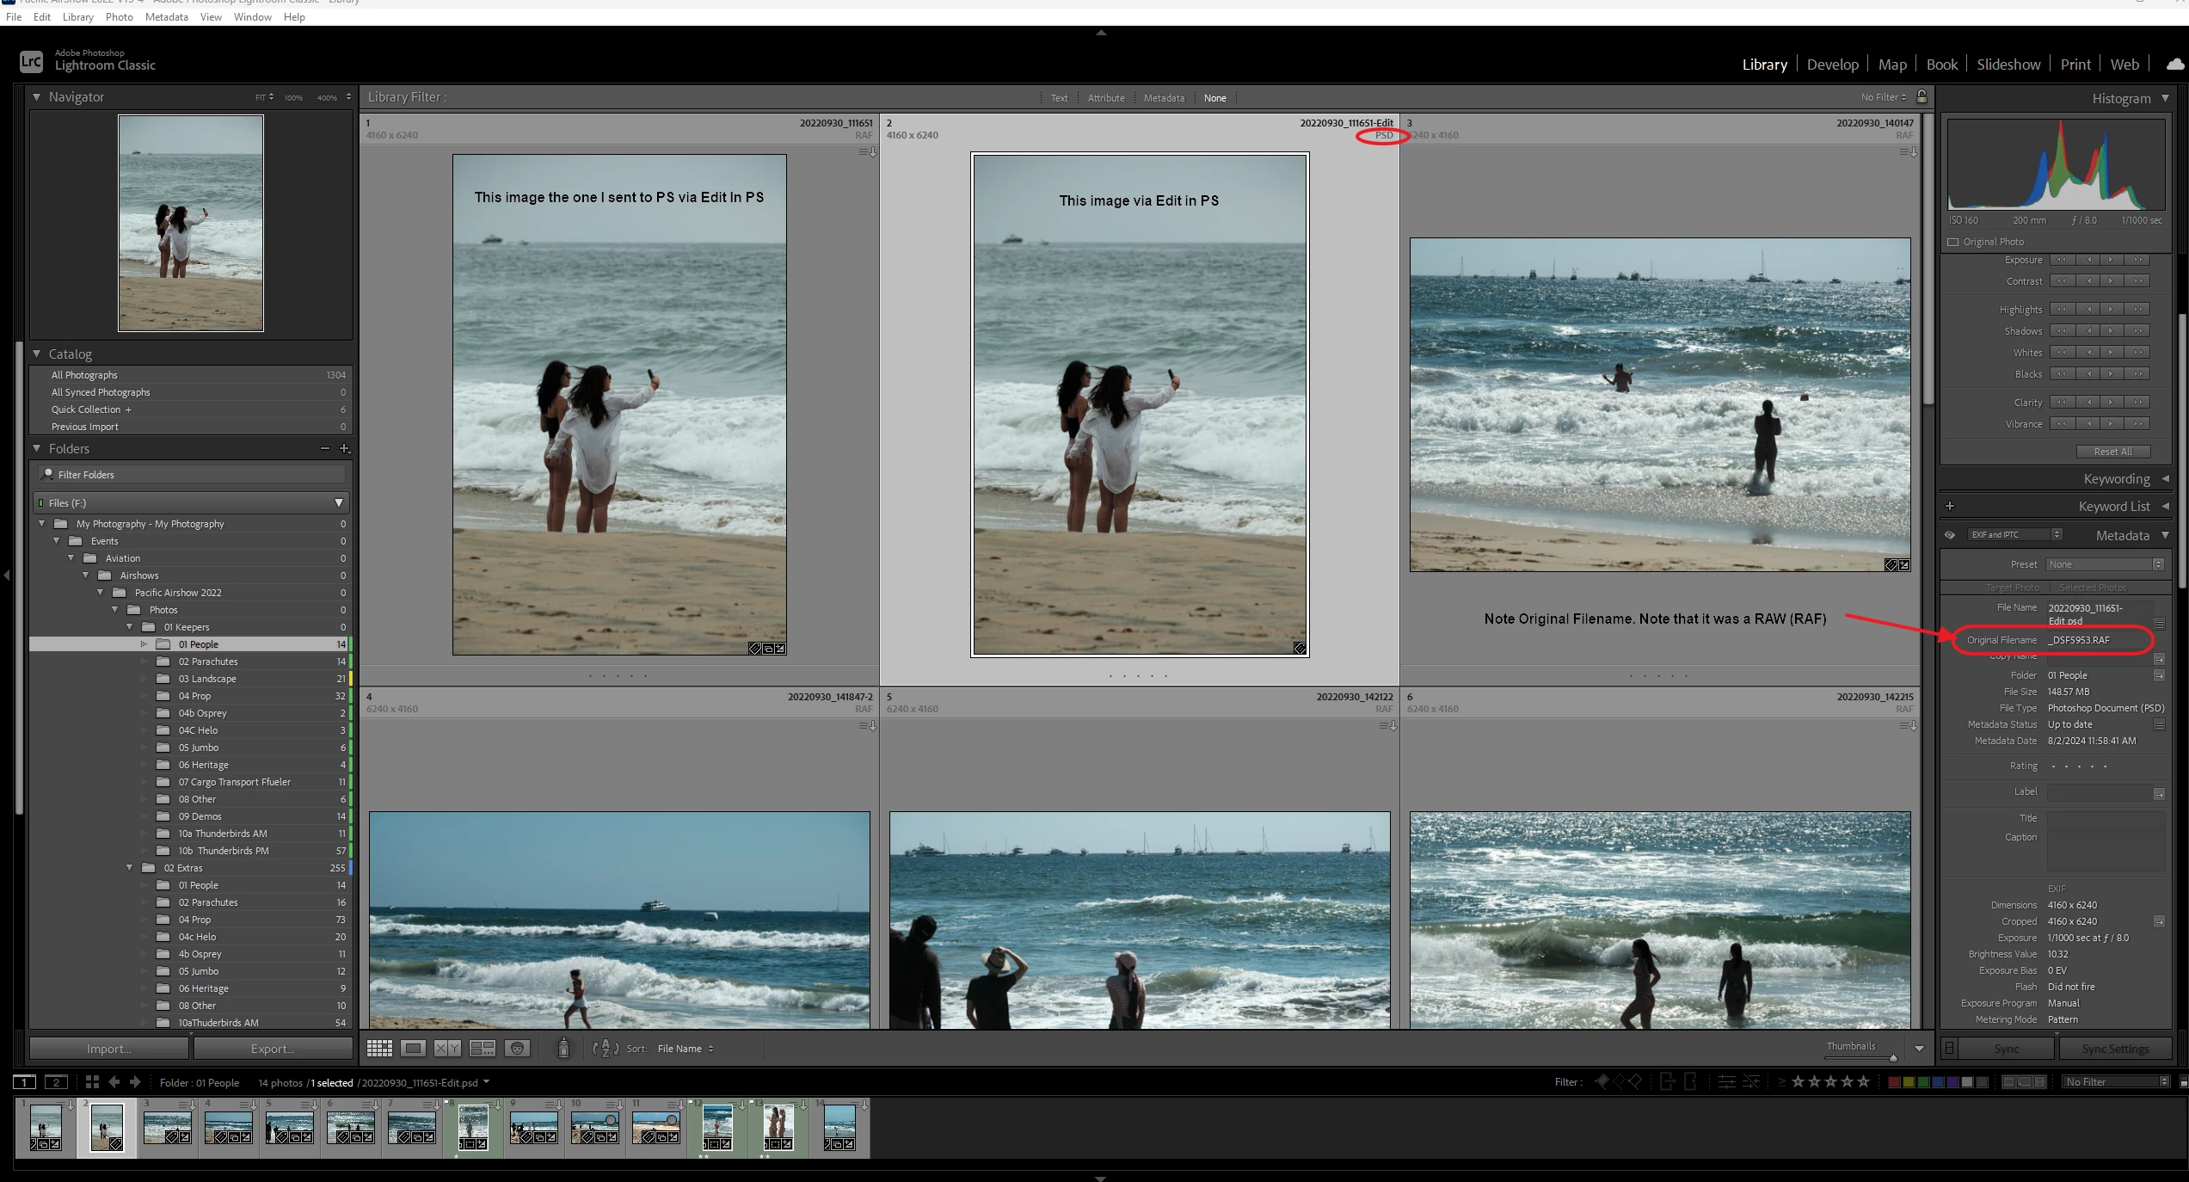Open the Metadata menu

click(x=166, y=17)
